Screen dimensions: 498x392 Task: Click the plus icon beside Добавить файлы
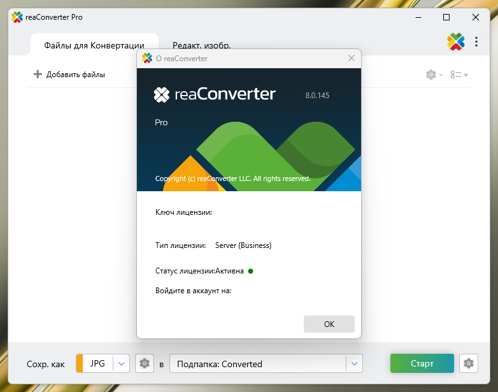[x=38, y=75]
